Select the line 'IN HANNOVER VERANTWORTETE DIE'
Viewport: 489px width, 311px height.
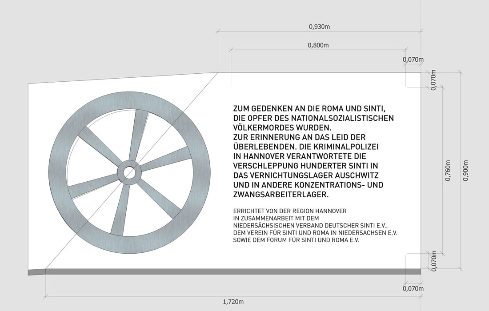point(299,156)
